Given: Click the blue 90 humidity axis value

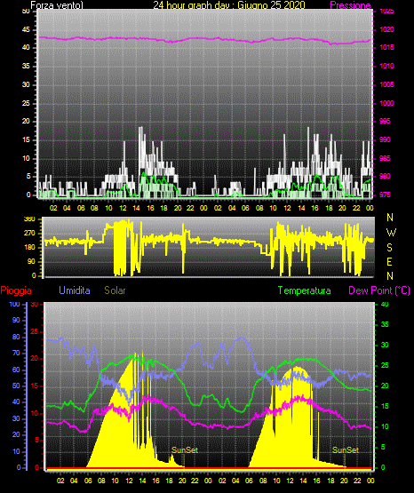Looking at the screenshot, I should point(16,320).
